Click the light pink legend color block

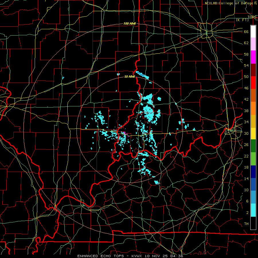pos(253,44)
